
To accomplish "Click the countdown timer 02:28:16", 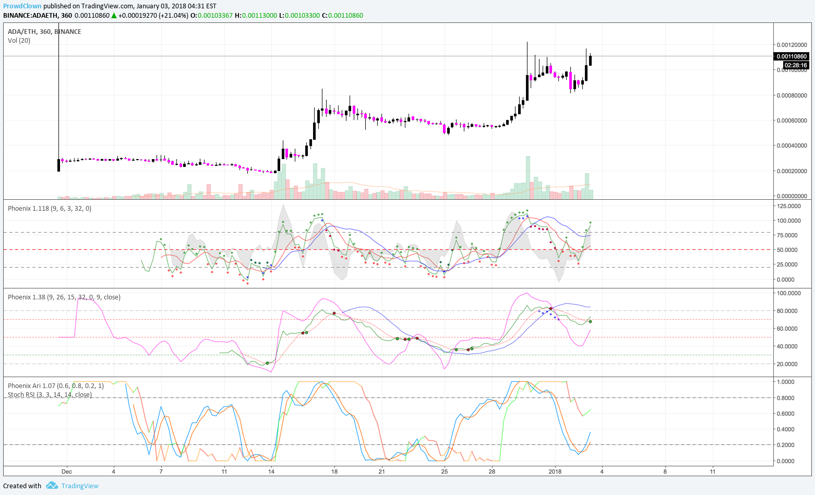I will [796, 65].
